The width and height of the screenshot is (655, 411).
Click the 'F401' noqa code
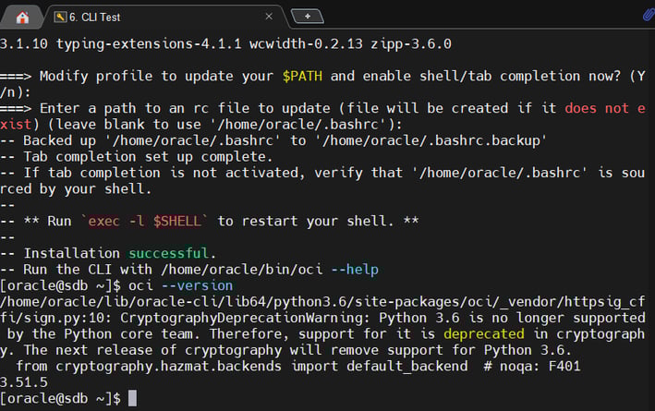click(564, 367)
